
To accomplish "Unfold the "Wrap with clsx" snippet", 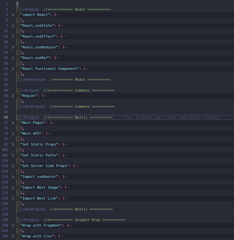I will [13, 236].
